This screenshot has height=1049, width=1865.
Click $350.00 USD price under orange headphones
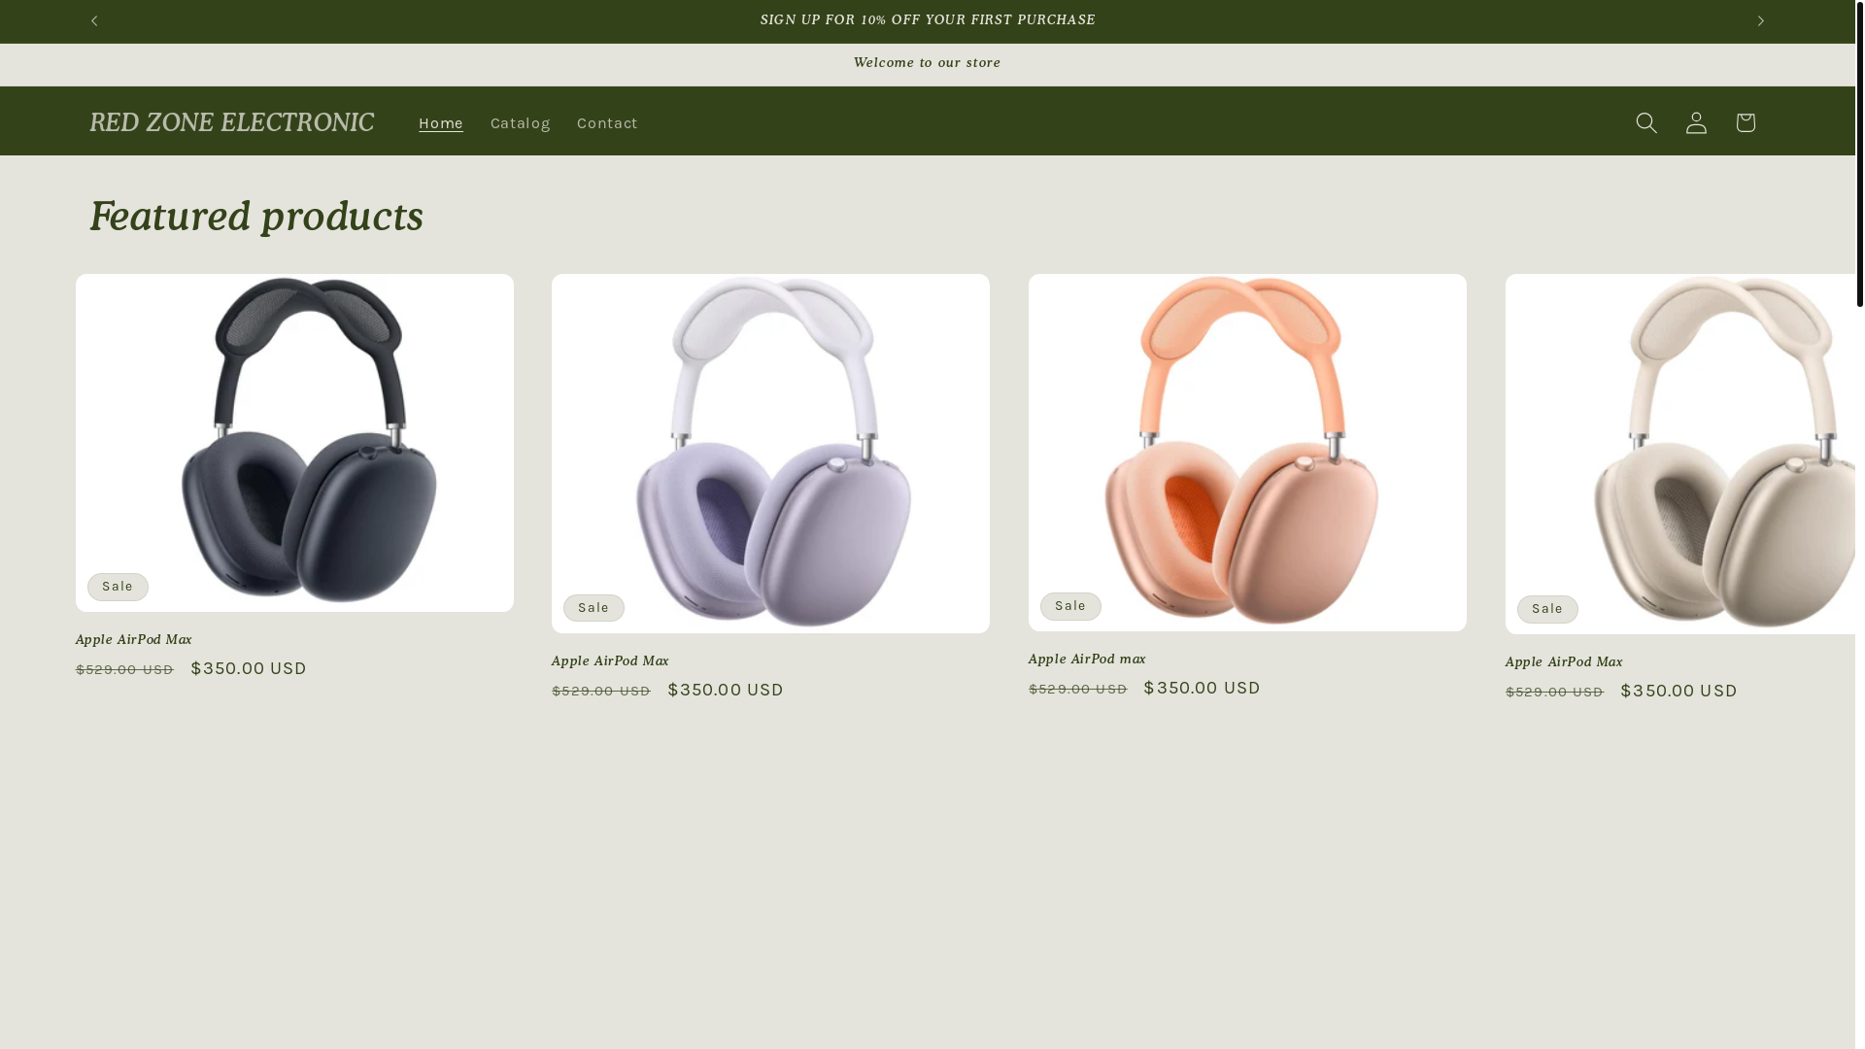click(x=1202, y=688)
